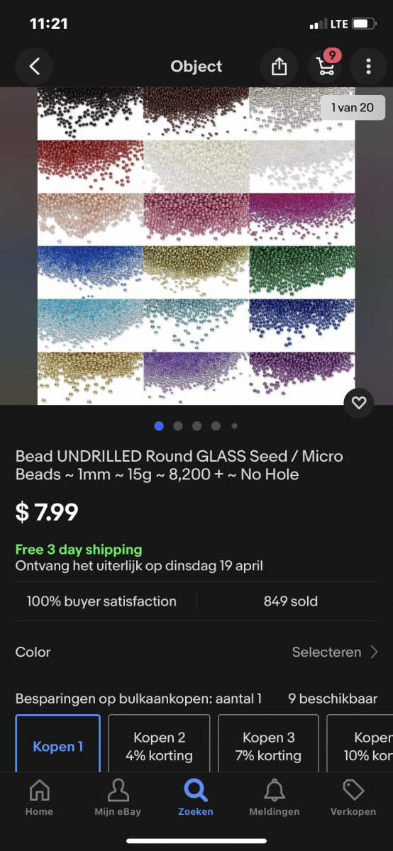The width and height of the screenshot is (393, 851).
Task: Open Mijn eBay profile tab
Action: click(x=118, y=797)
